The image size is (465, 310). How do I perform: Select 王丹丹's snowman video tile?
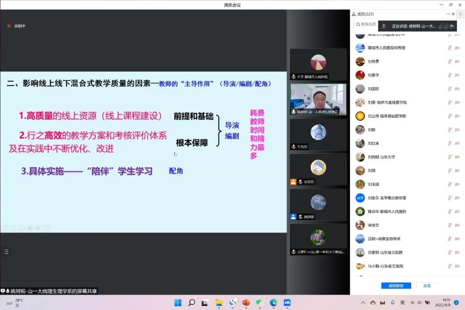tap(318, 134)
